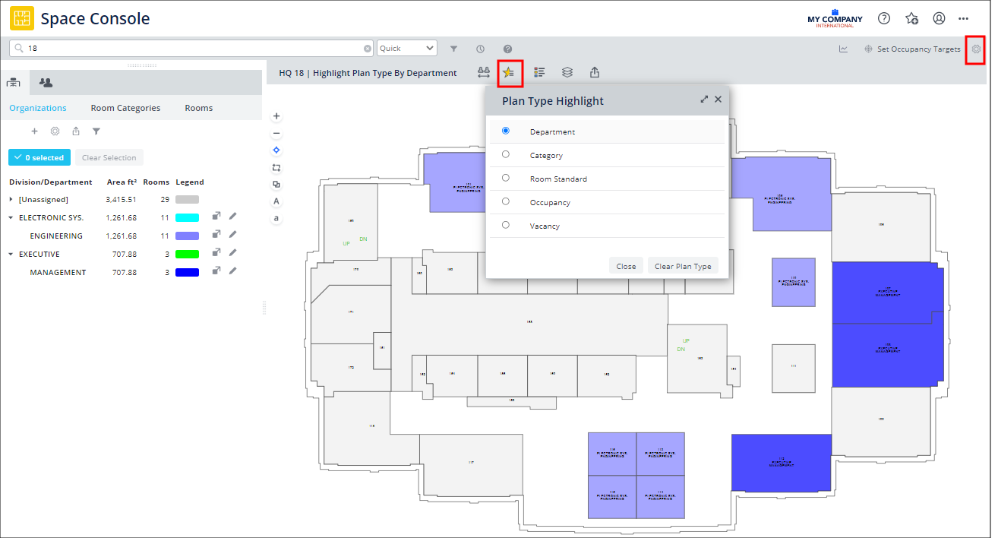Select the Vacancy highlight option
Viewport: 998px width, 538px height.
point(506,226)
